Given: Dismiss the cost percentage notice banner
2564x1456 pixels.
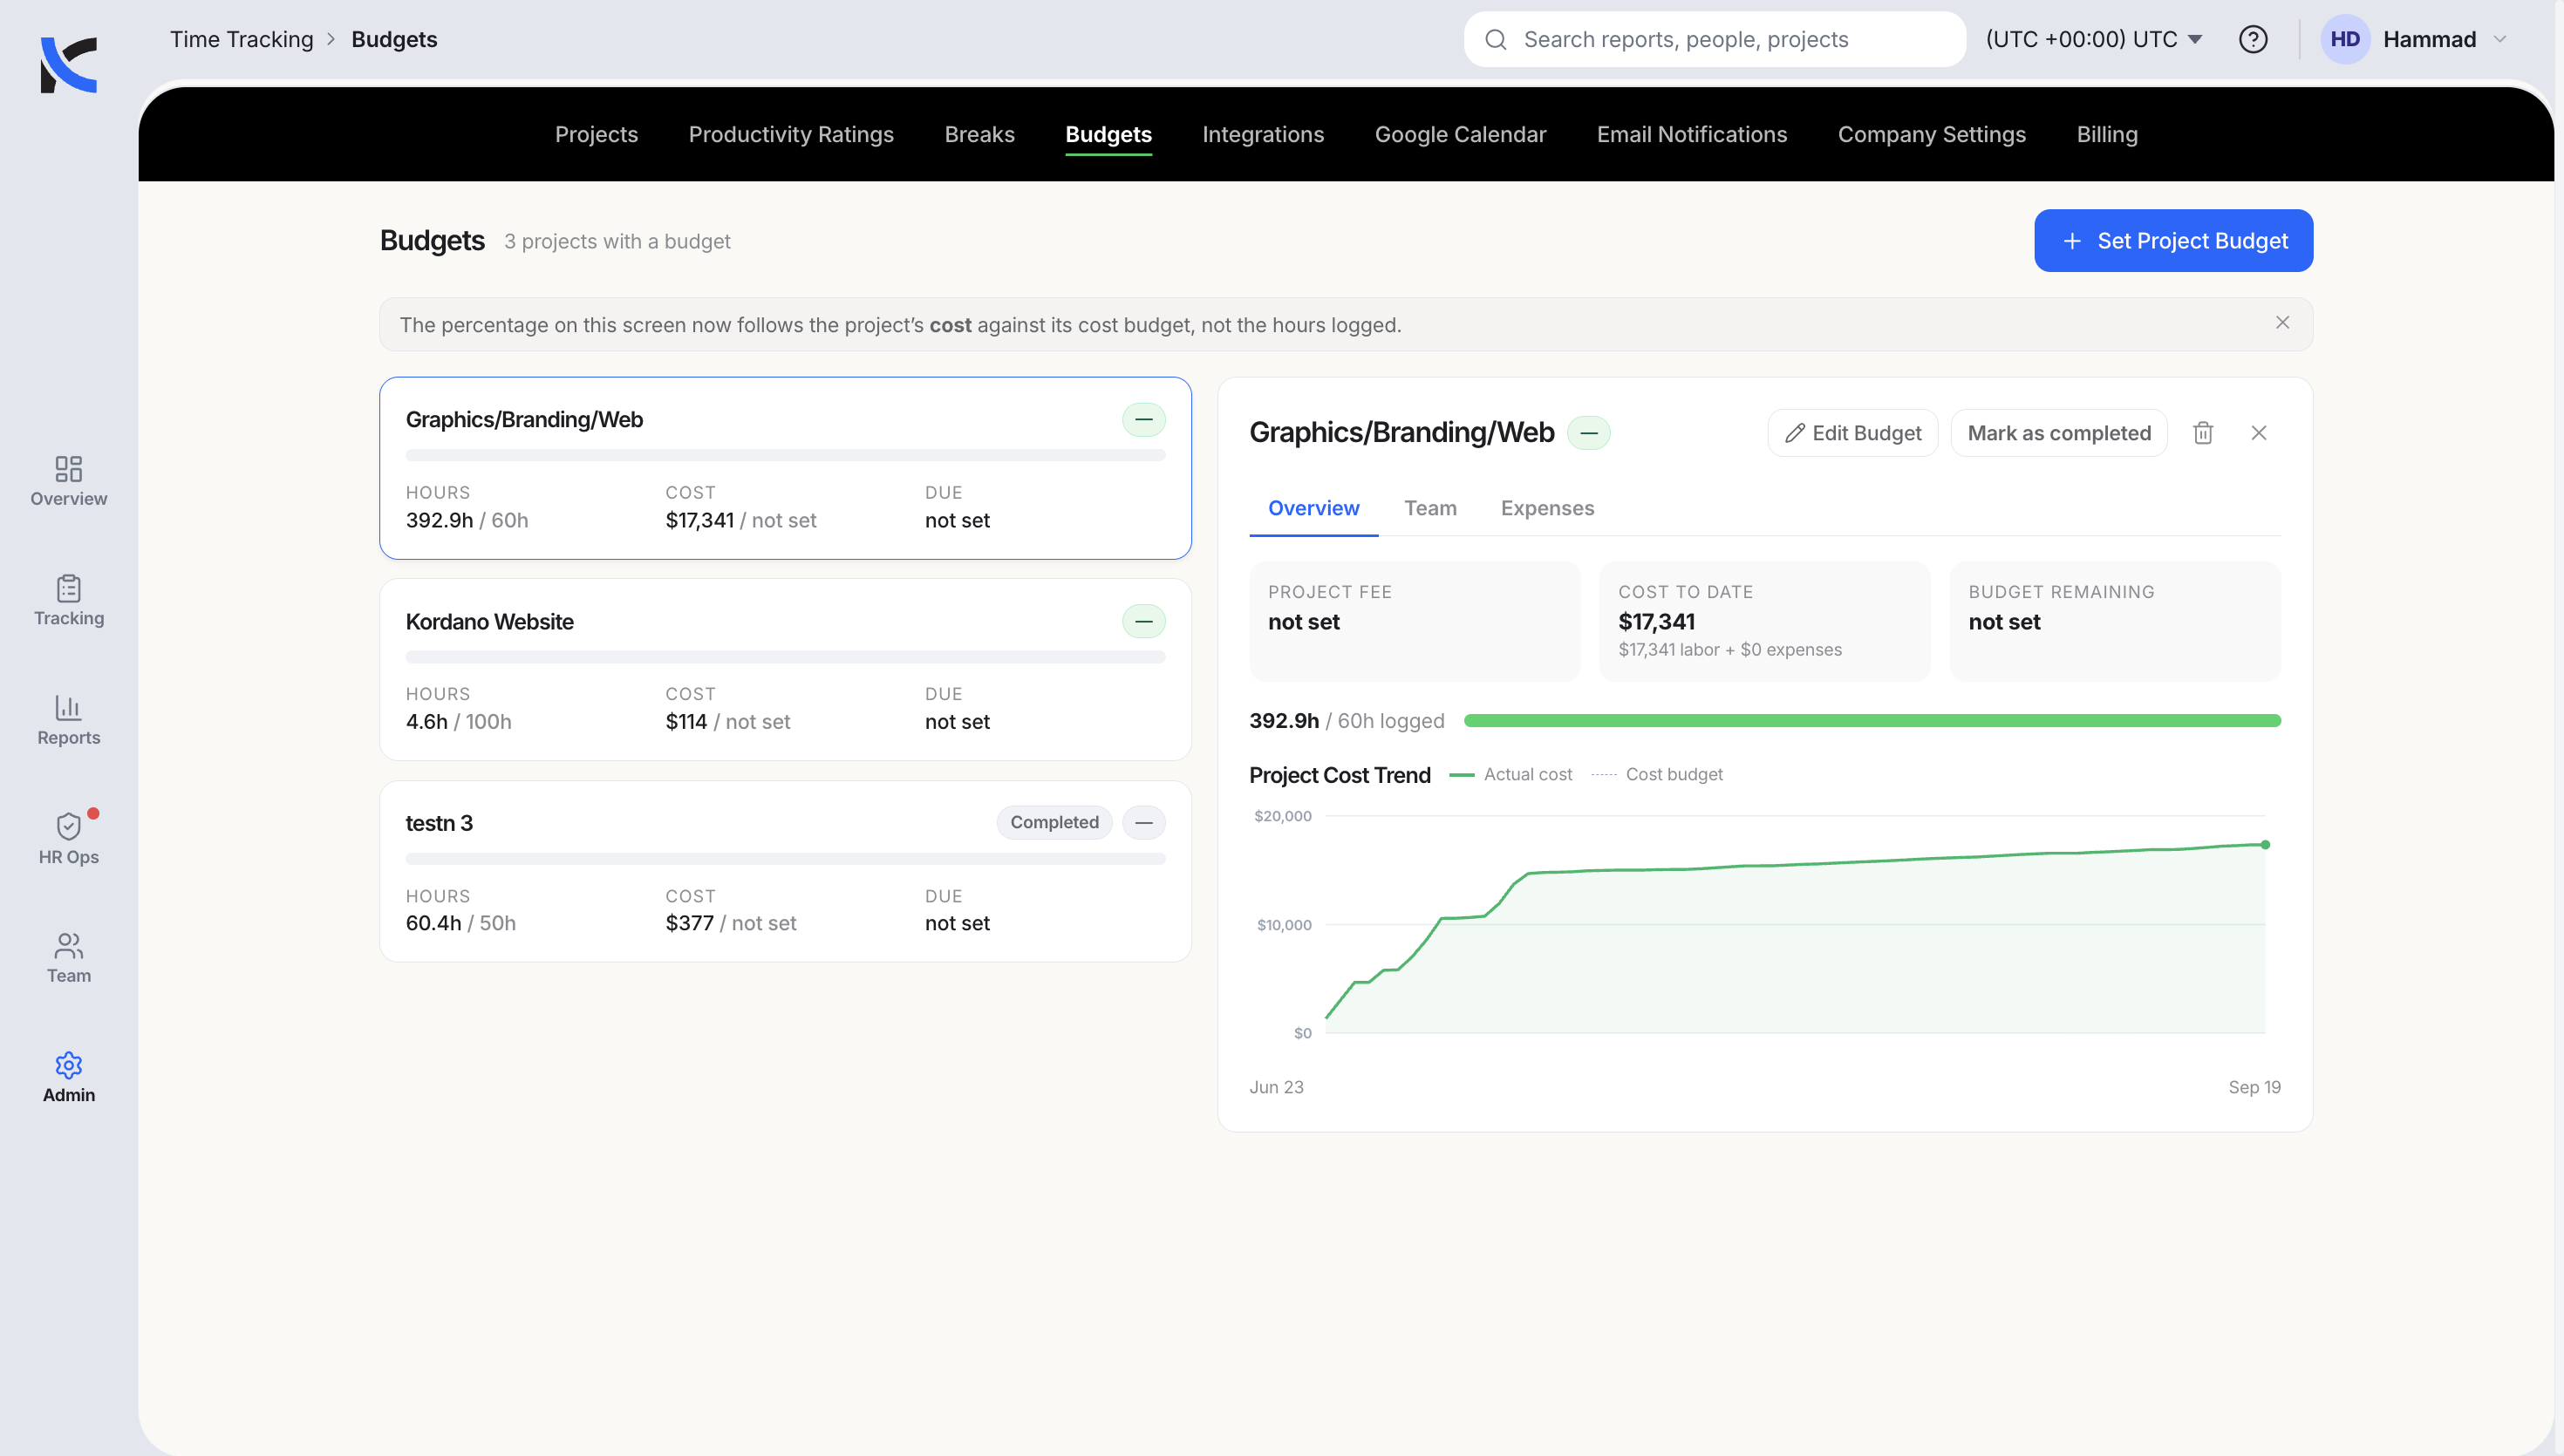Looking at the screenshot, I should pos(2282,322).
